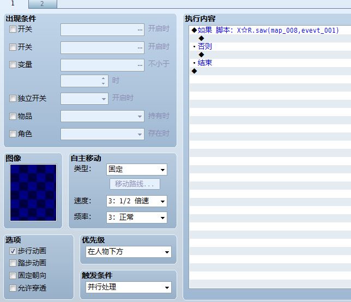Screen dimensions: 351x302
Task: Select the 否则 line in command list
Action: click(270, 46)
